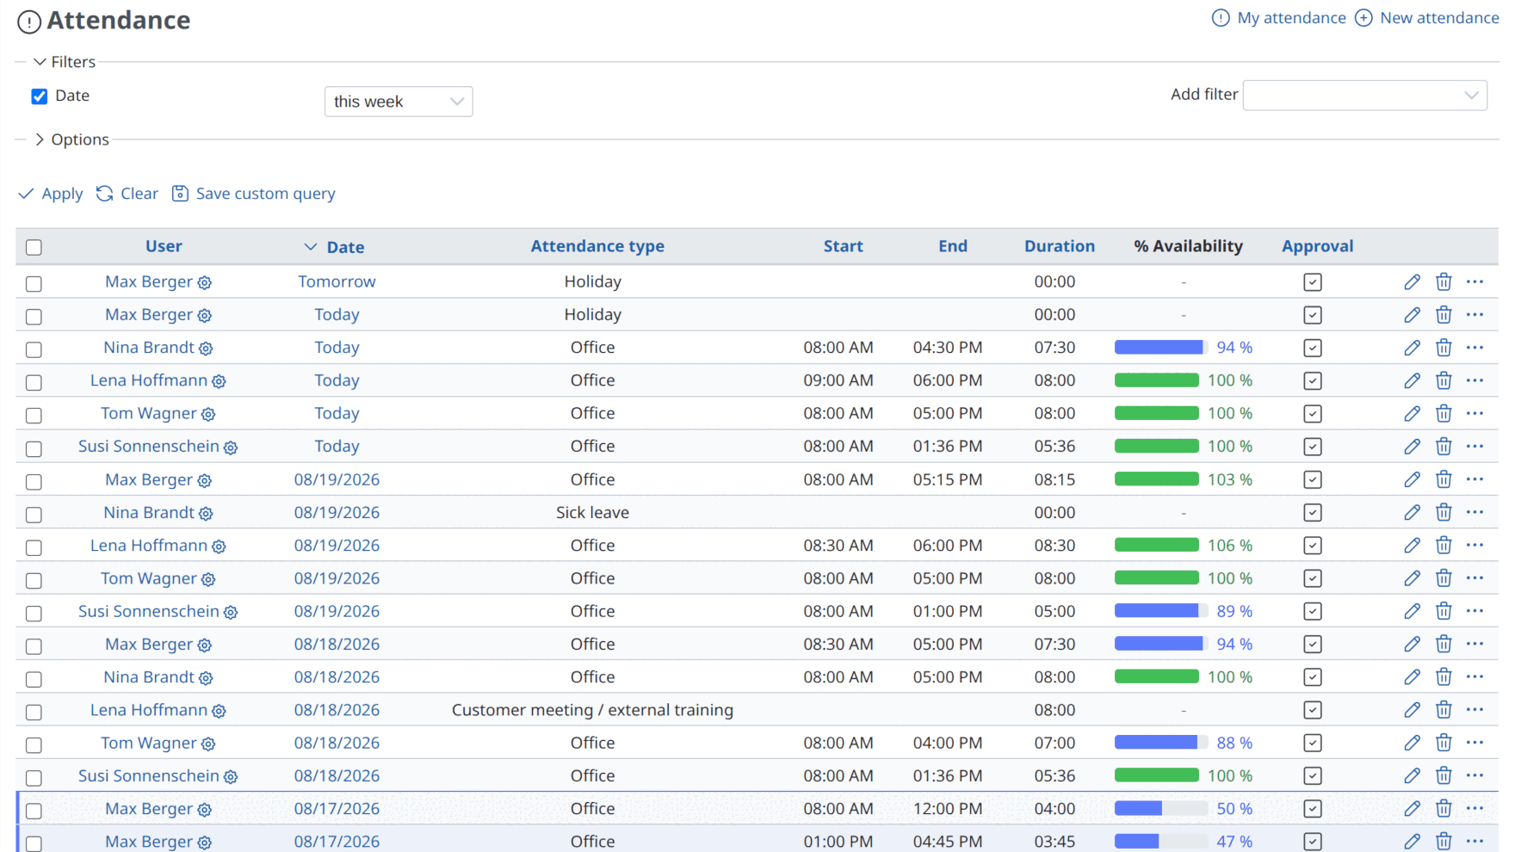Select Tom Wagner's Today row checkbox

point(34,415)
